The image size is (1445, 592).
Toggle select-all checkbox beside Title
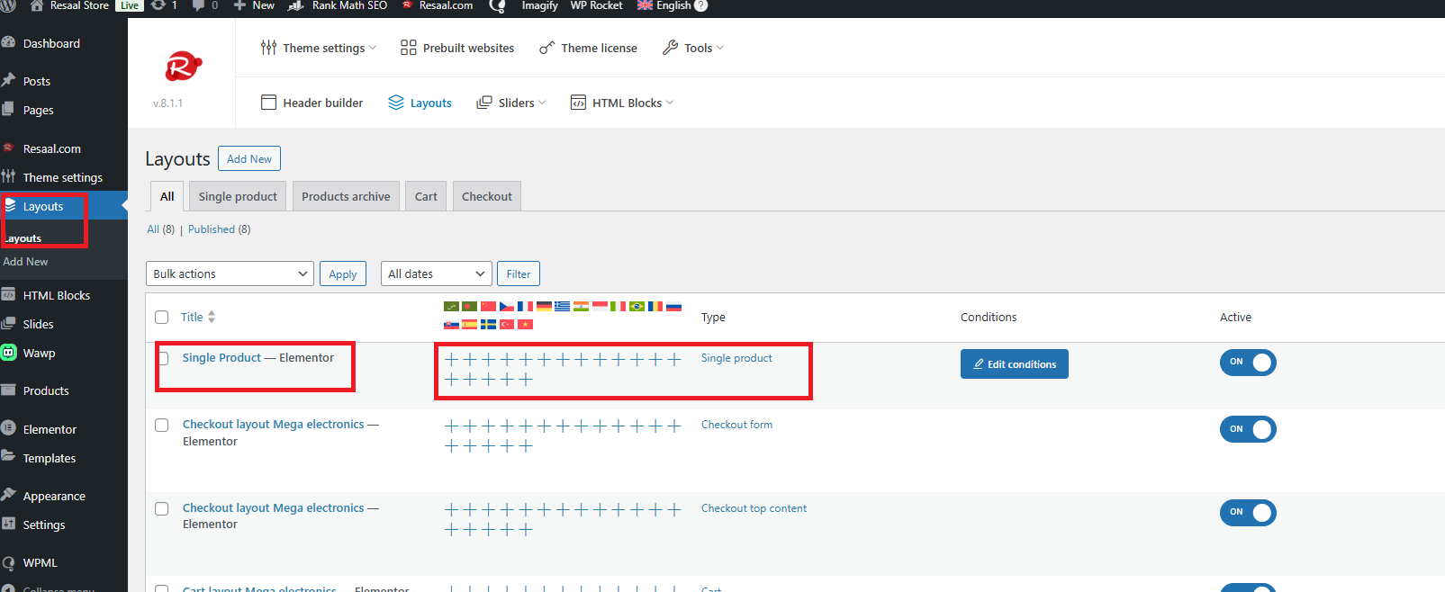coord(162,317)
